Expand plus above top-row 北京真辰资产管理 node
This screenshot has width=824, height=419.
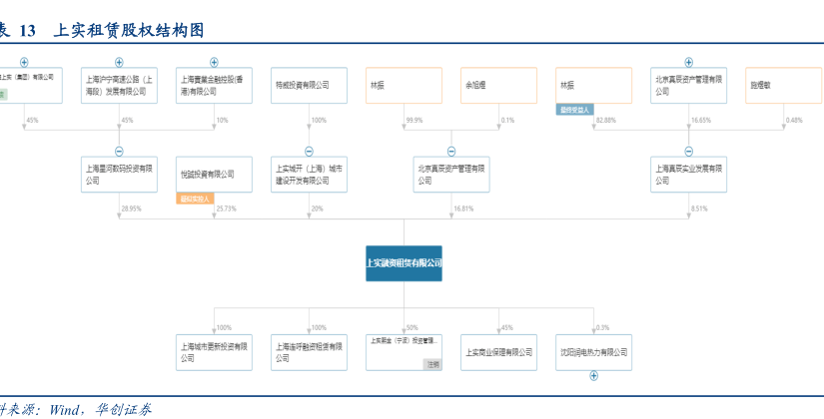[x=688, y=63]
